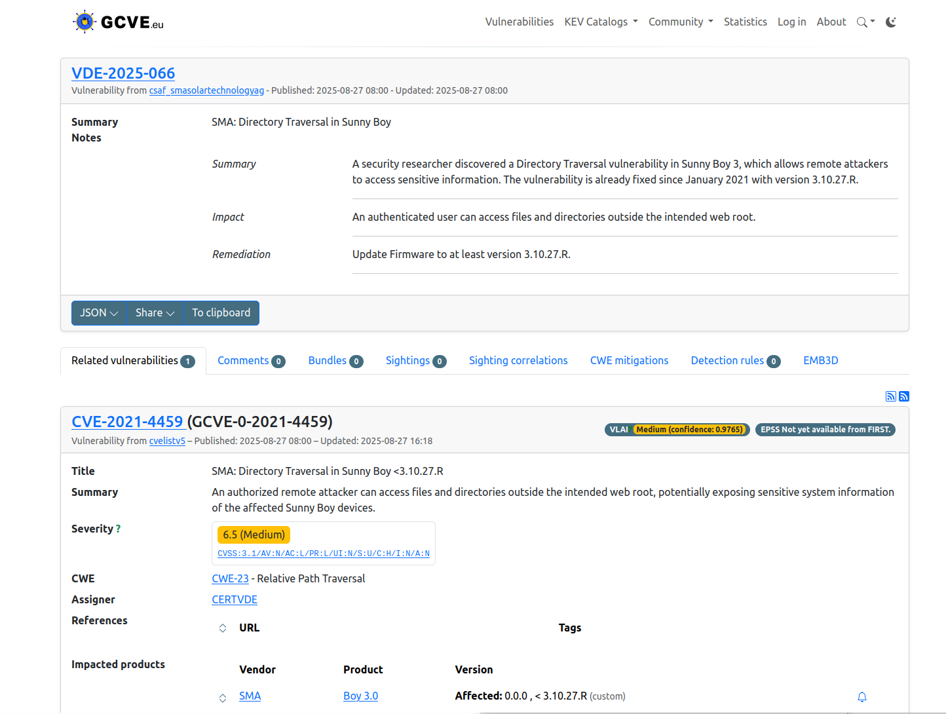Open the KEV Catalogs dropdown menu
The height and width of the screenshot is (714, 946).
[601, 22]
